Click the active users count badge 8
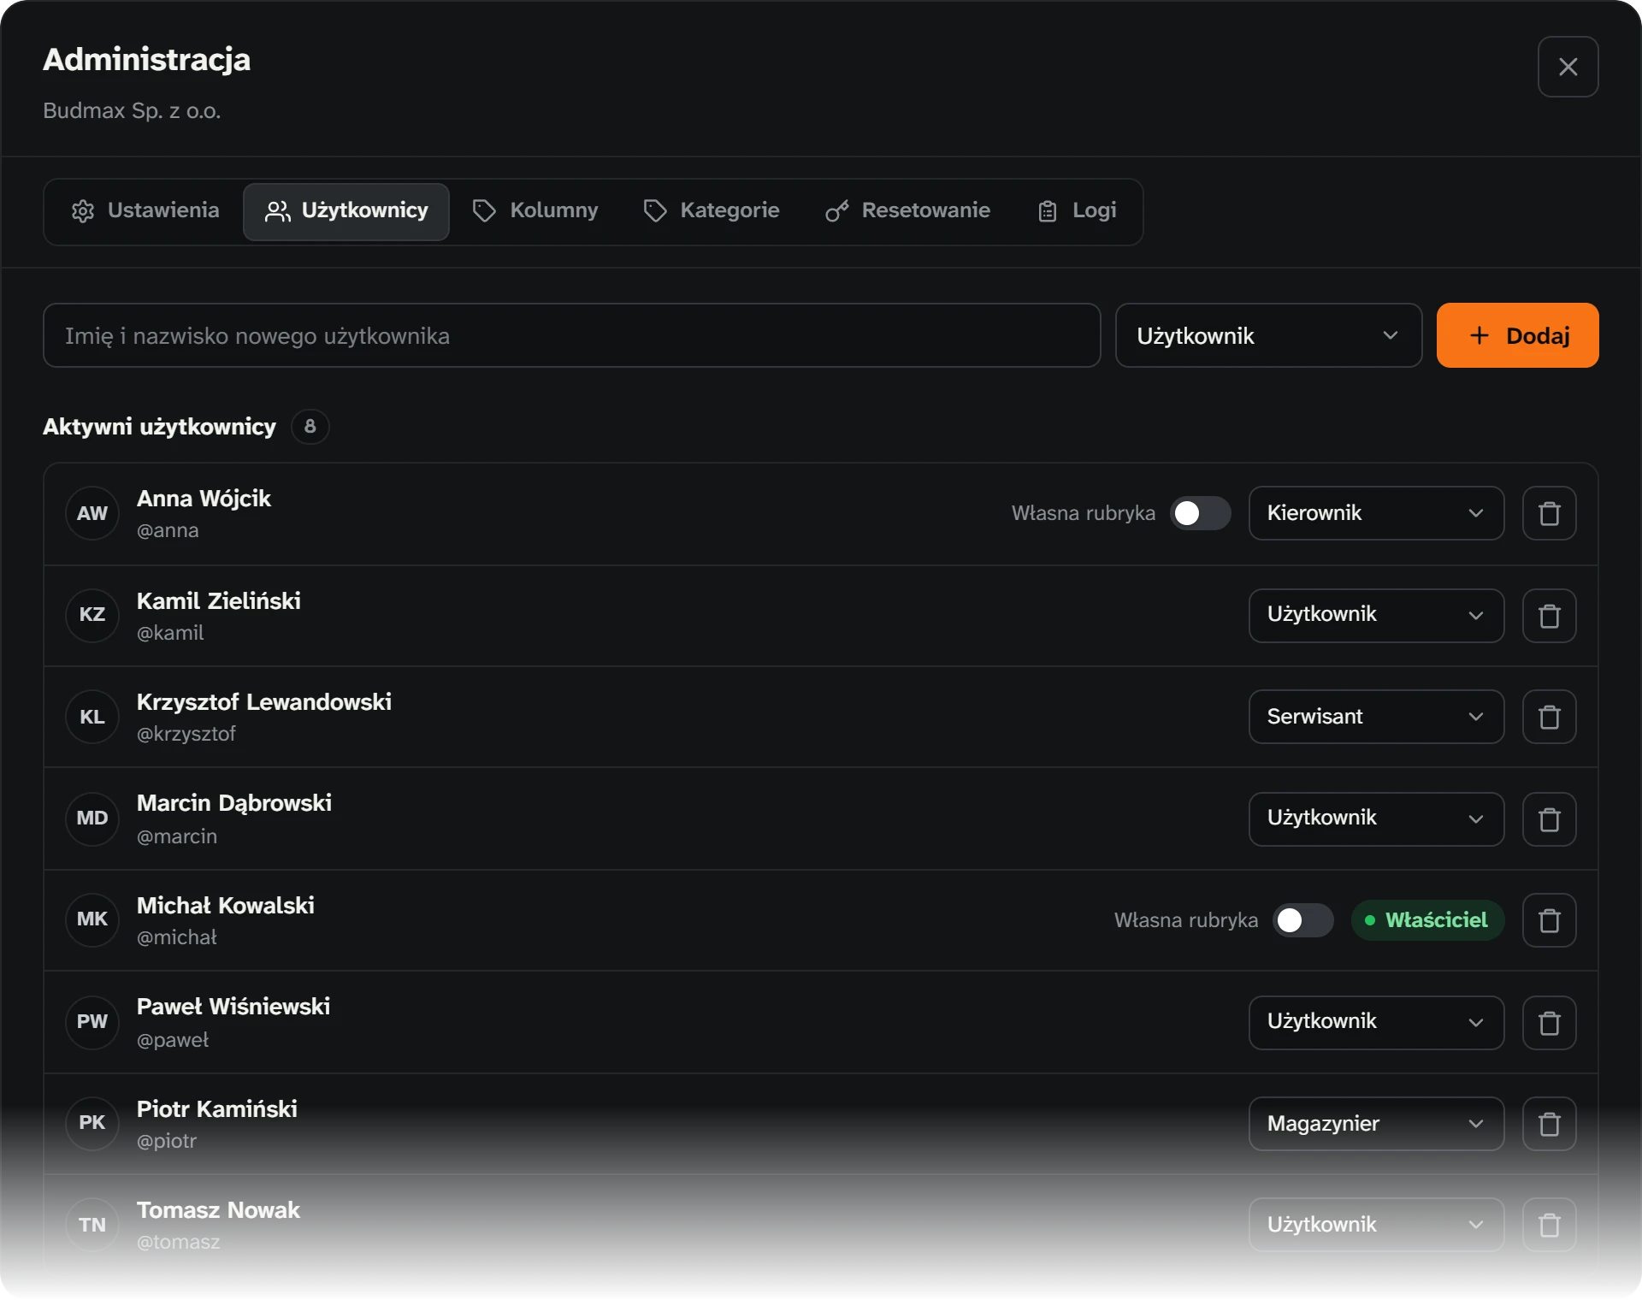Screen dimensions: 1642x1300 [310, 426]
